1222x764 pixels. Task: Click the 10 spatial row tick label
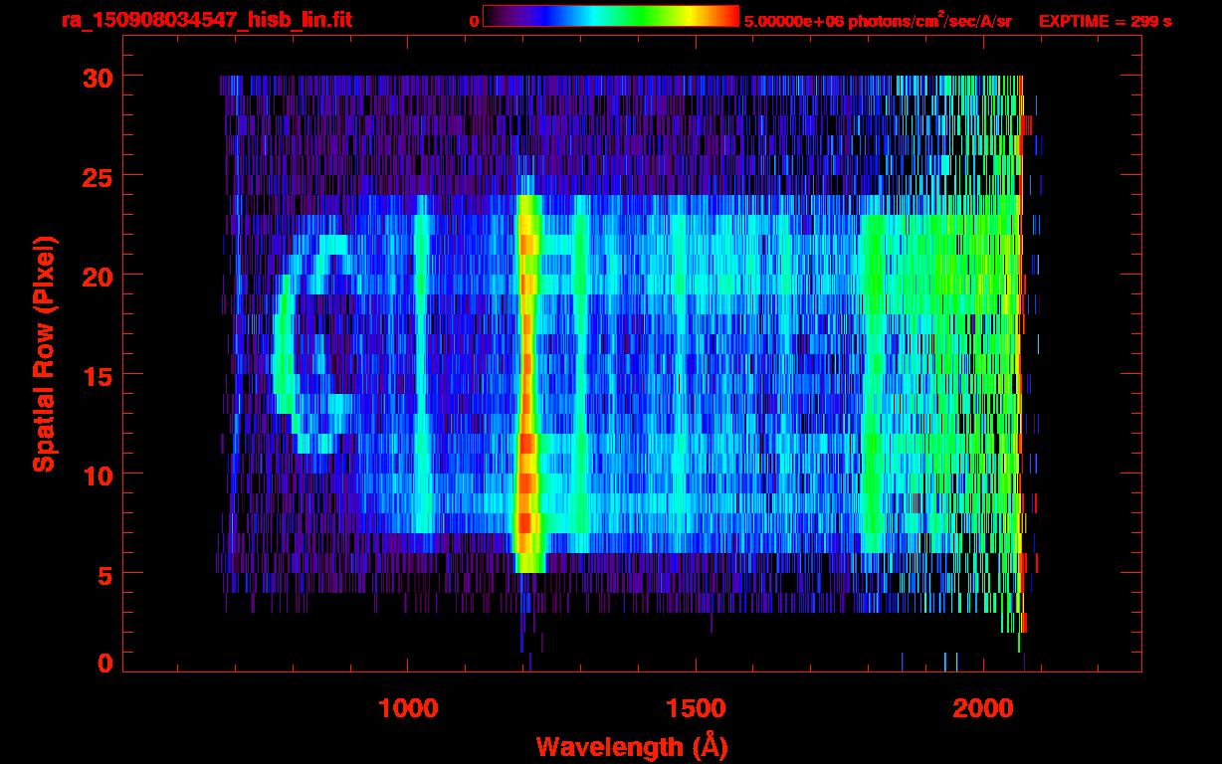(x=98, y=475)
